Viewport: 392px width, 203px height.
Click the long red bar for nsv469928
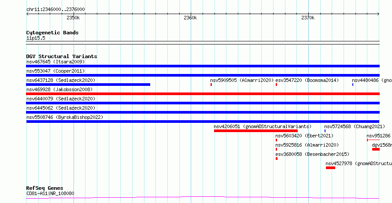203,94
